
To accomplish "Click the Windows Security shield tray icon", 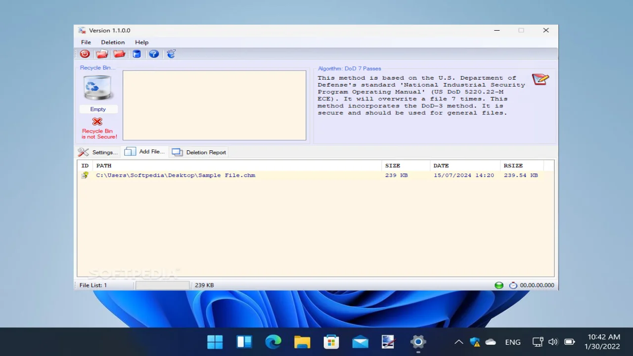I will pos(475,342).
